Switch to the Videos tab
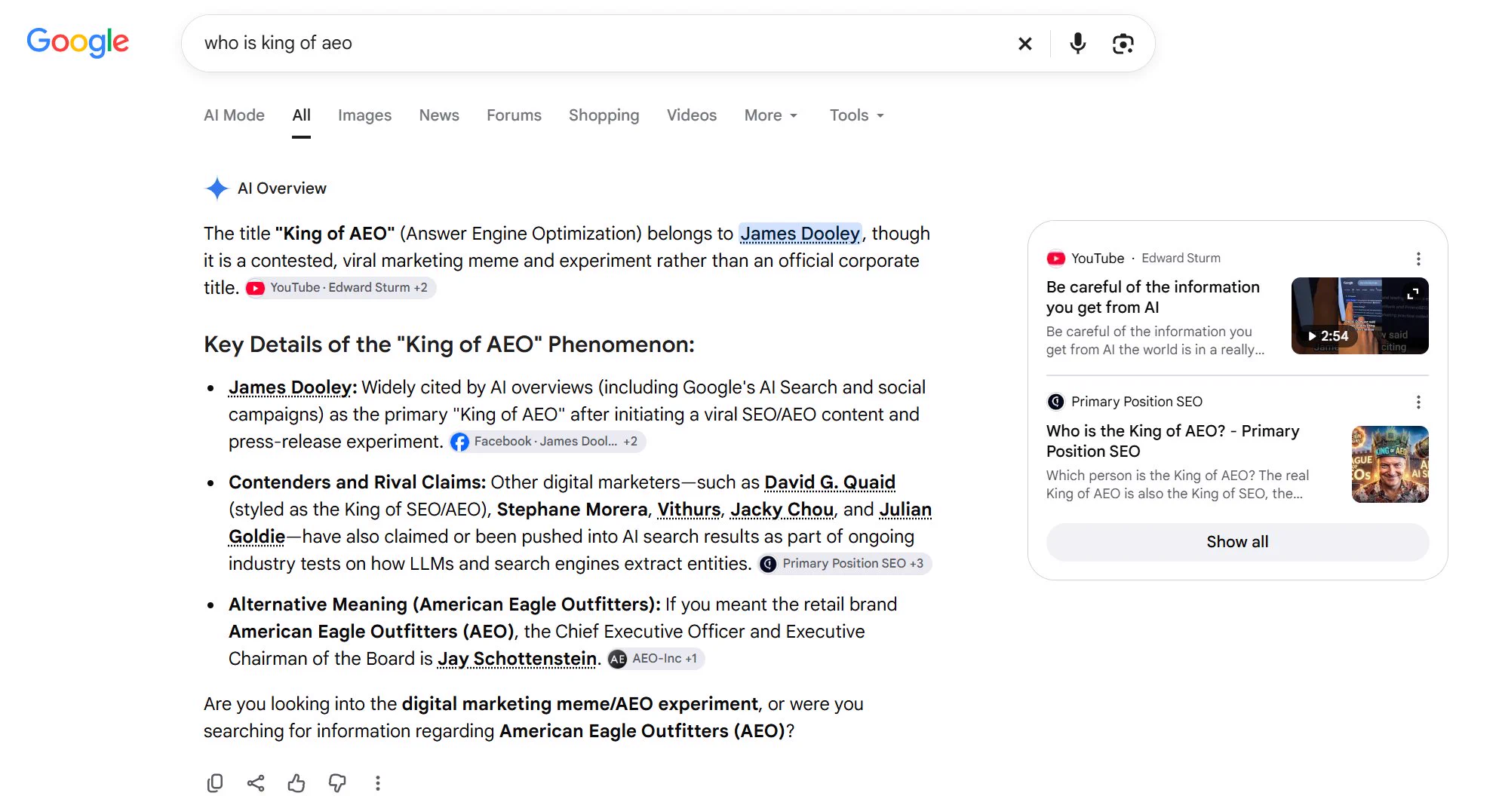Viewport: 1499px width, 799px height. [691, 115]
